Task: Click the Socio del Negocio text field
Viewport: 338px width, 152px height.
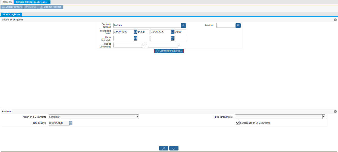Action: [x=147, y=26]
